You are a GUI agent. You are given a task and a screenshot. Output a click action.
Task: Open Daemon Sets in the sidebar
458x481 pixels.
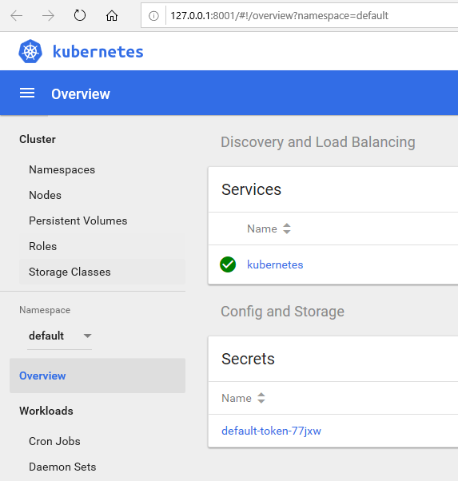pos(62,467)
